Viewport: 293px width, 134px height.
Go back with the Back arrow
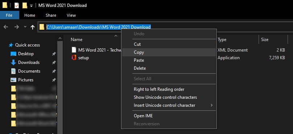(x=6, y=27)
